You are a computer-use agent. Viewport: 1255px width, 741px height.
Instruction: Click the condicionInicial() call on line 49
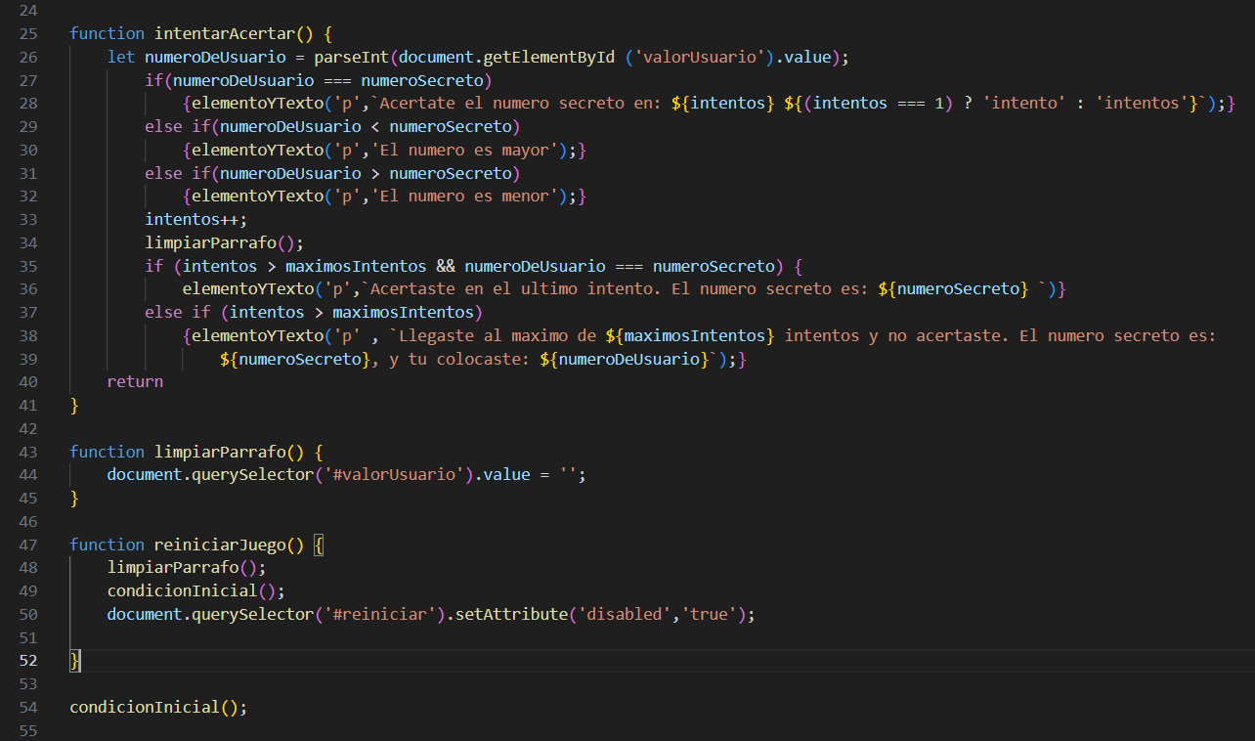[196, 590]
